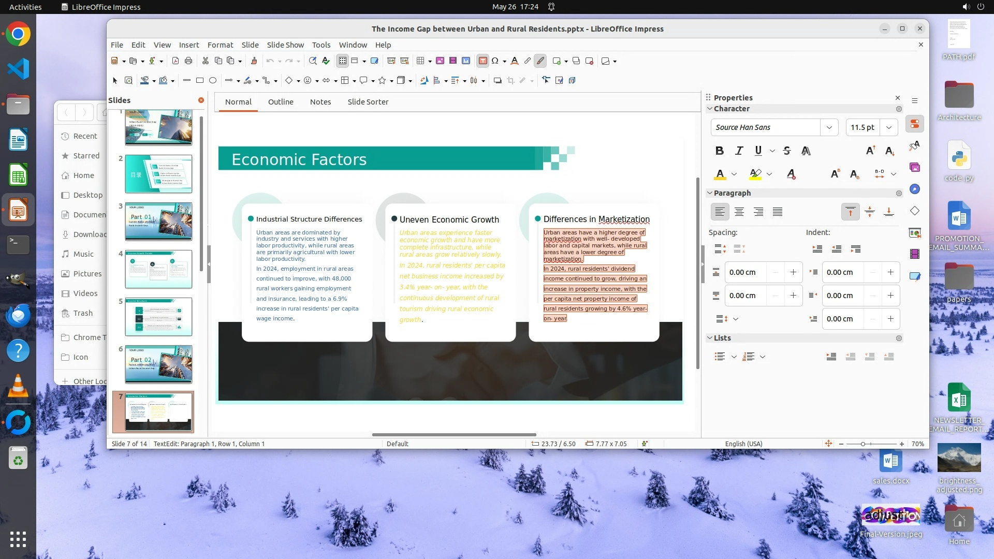
Task: Toggle the Display Grid toolbar button
Action: 342,61
